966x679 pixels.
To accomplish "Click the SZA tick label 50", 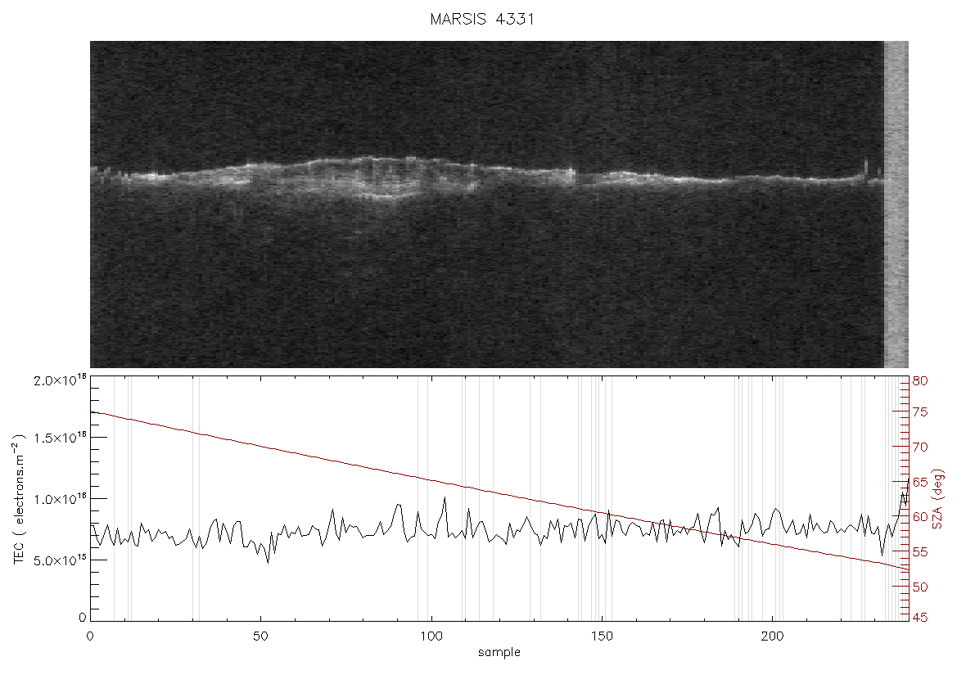I will [x=920, y=587].
